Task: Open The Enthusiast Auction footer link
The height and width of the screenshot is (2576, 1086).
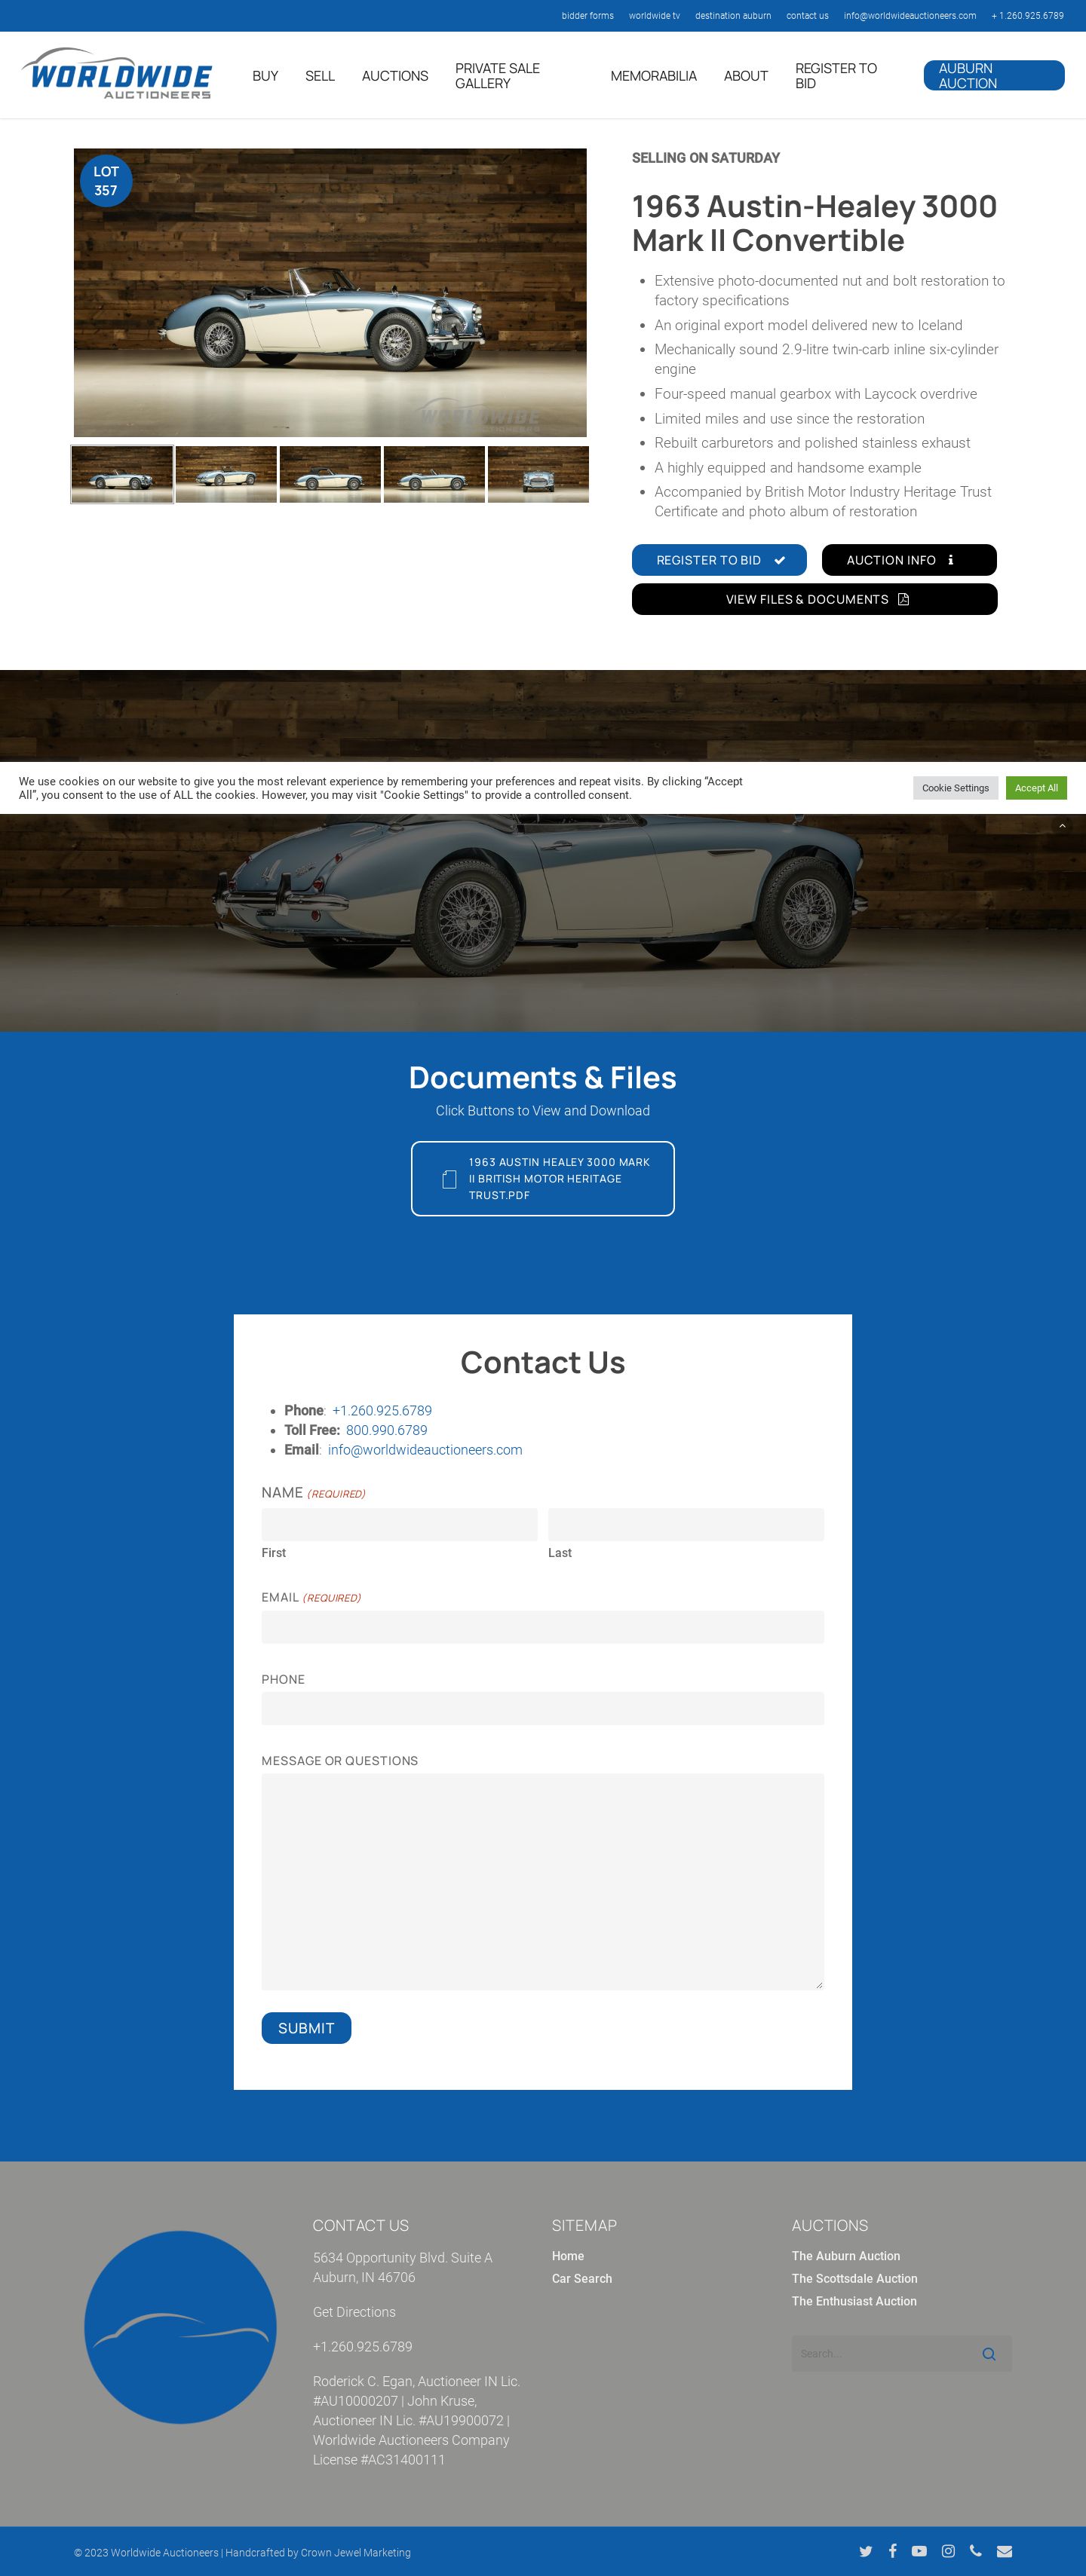Action: (x=854, y=2301)
